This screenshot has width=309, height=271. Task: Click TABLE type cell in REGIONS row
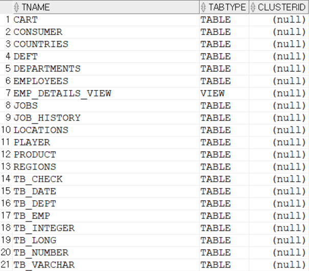click(x=224, y=167)
